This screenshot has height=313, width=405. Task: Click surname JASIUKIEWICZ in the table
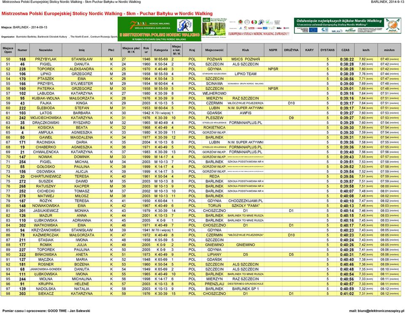coord(46,211)
